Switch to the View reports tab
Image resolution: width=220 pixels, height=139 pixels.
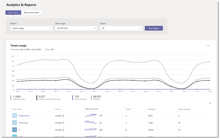tap(13, 13)
